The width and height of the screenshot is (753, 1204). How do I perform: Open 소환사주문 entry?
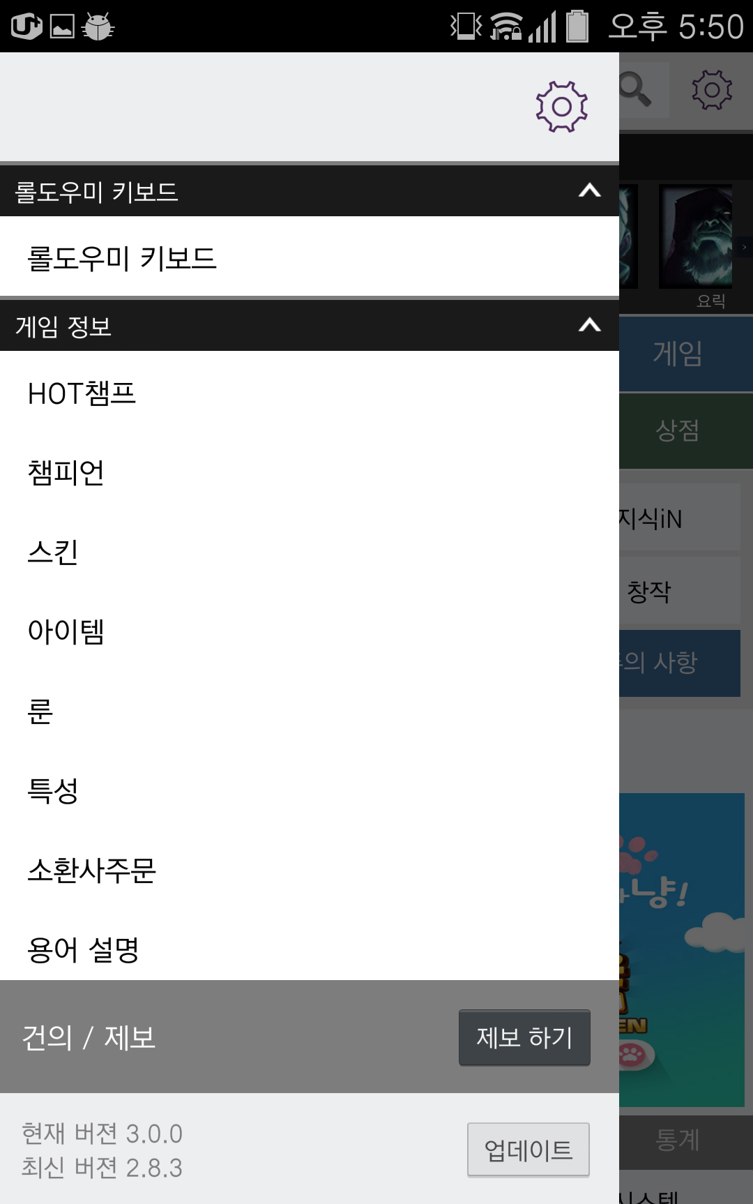click(x=310, y=870)
